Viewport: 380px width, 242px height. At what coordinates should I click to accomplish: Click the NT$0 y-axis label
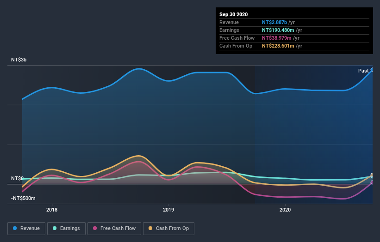tap(17, 178)
